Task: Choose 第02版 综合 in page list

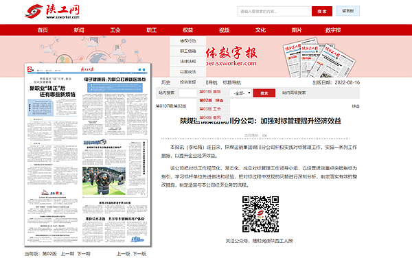Action: pyautogui.click(x=213, y=100)
